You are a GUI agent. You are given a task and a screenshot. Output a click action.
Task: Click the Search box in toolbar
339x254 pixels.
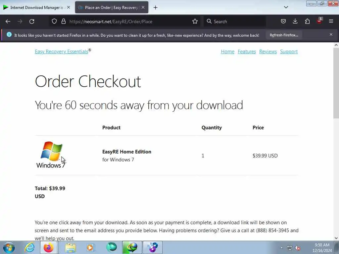click(x=235, y=21)
